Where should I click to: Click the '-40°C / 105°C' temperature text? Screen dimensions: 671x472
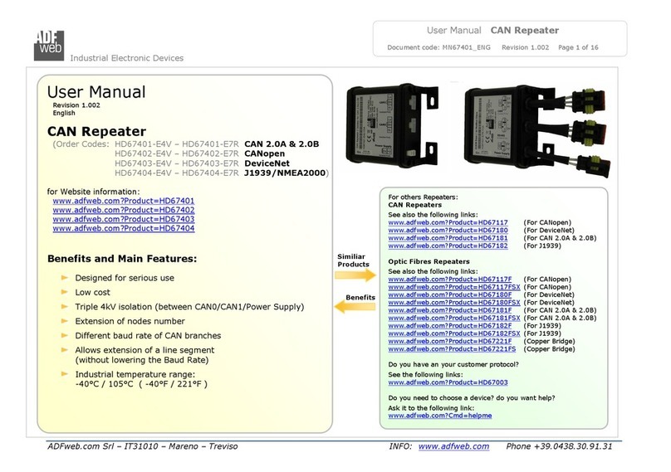click(104, 384)
